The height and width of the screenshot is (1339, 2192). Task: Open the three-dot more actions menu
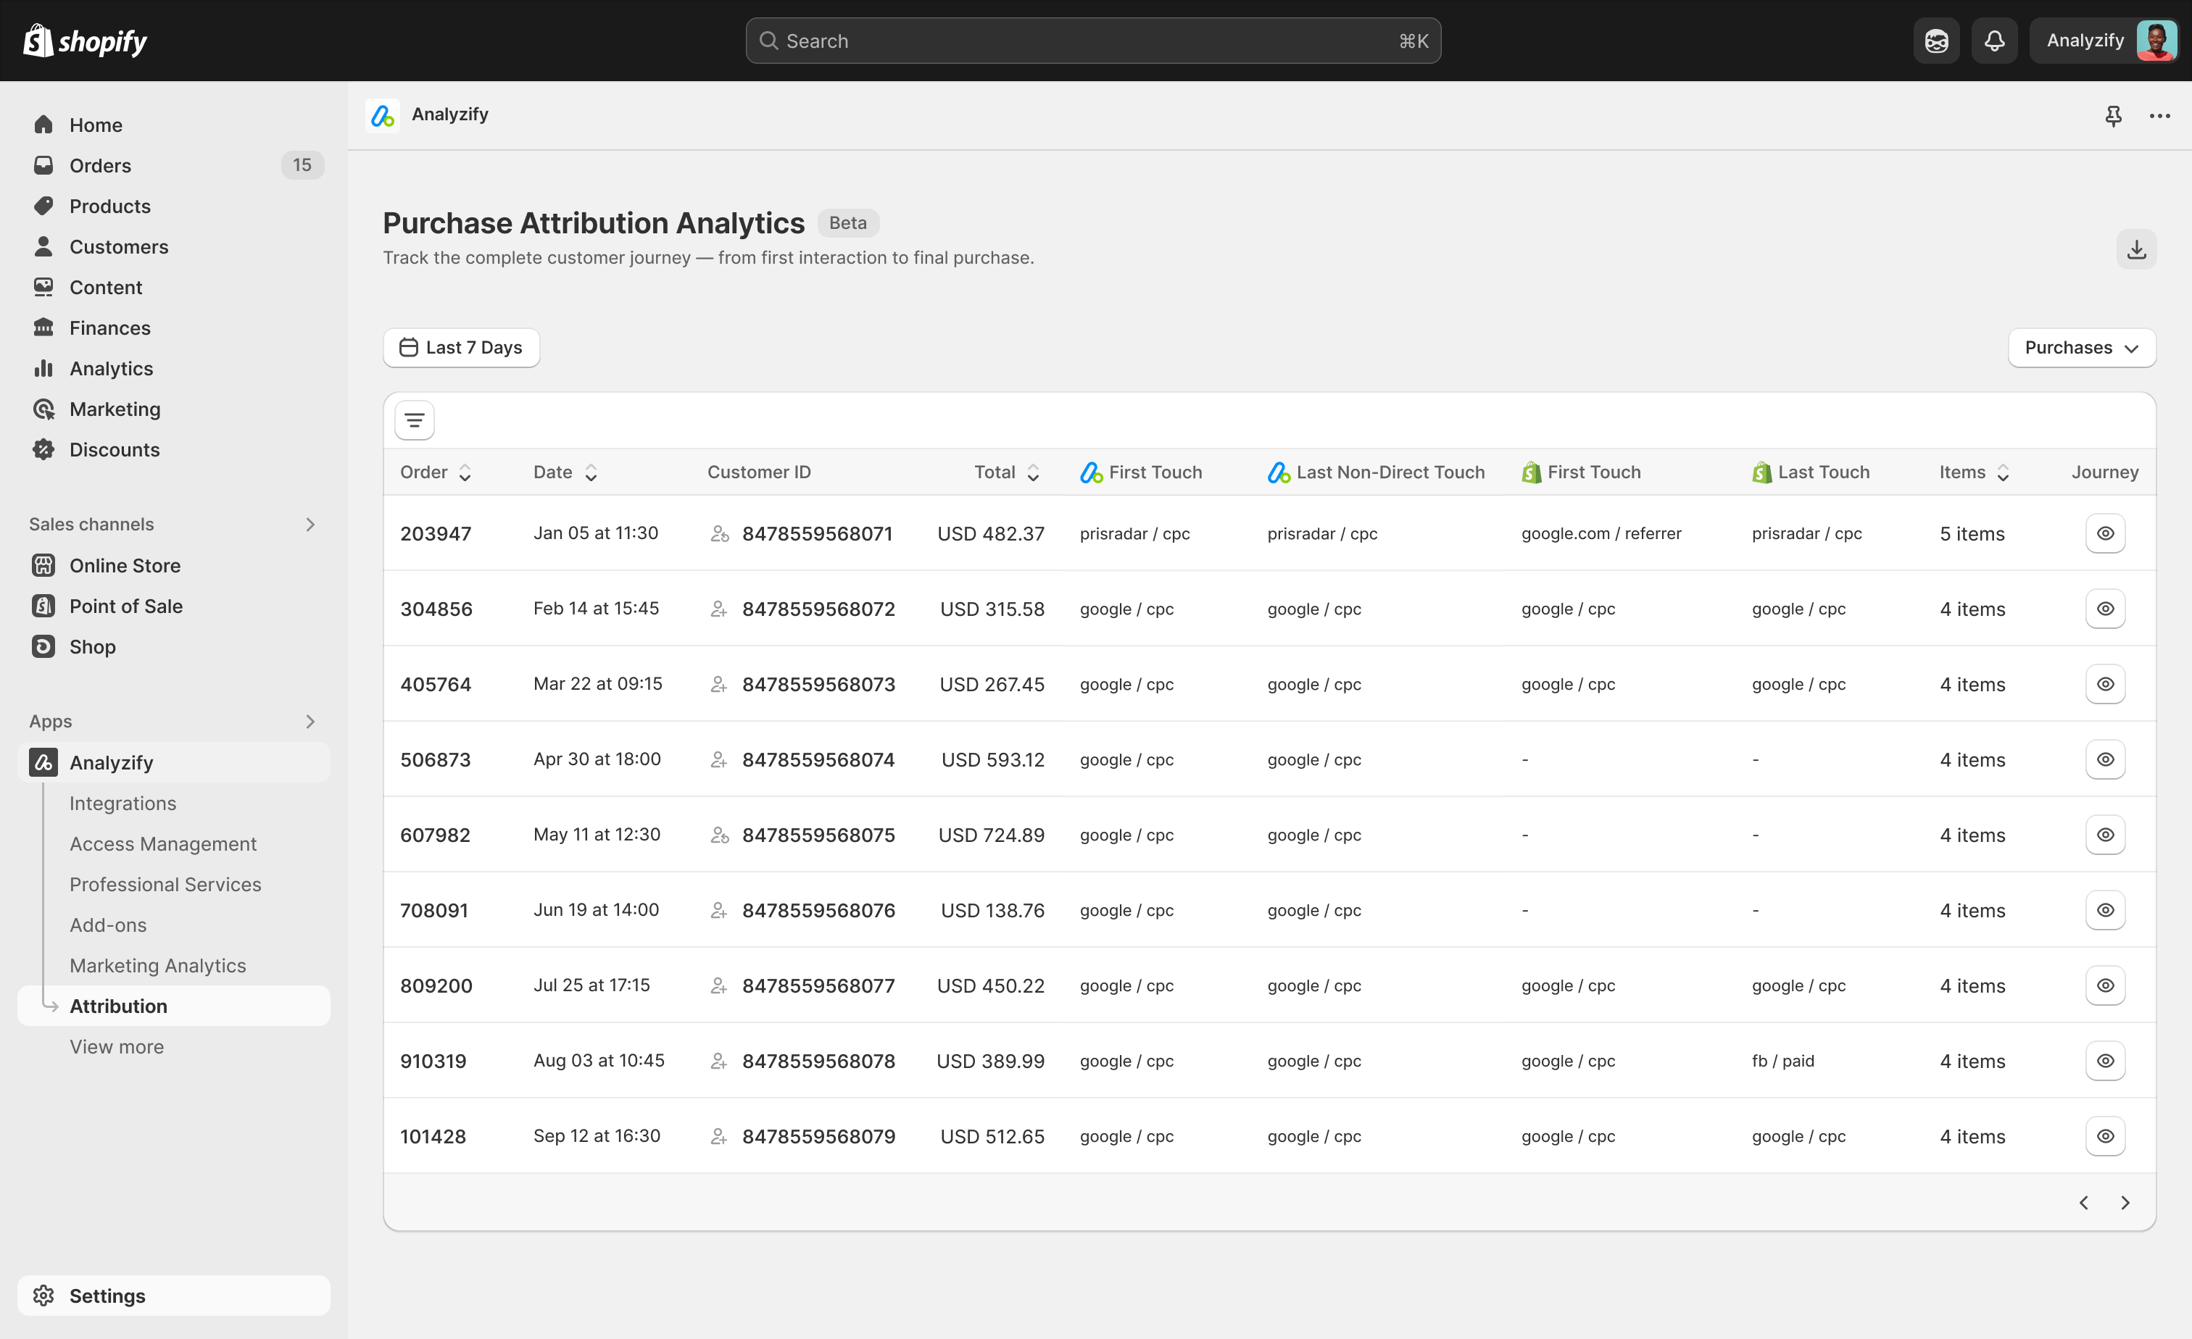click(2159, 116)
